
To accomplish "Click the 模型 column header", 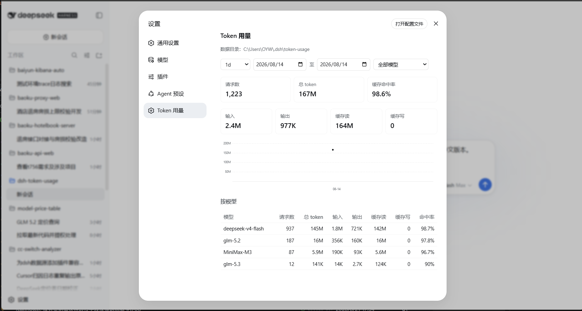I will click(228, 217).
